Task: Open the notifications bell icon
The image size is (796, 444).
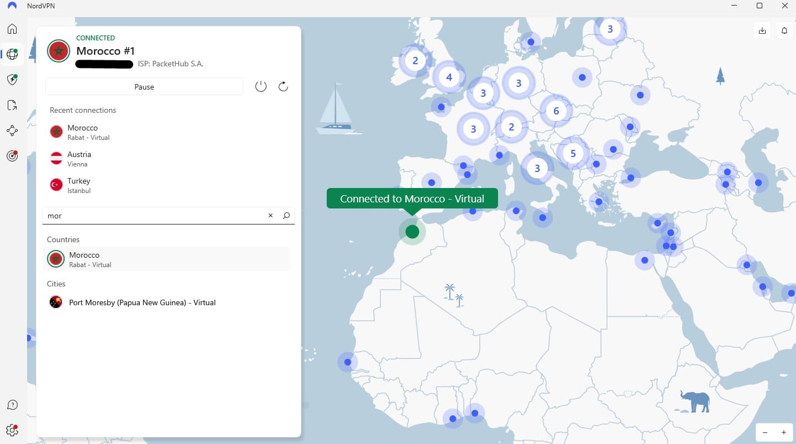Action: coord(784,30)
